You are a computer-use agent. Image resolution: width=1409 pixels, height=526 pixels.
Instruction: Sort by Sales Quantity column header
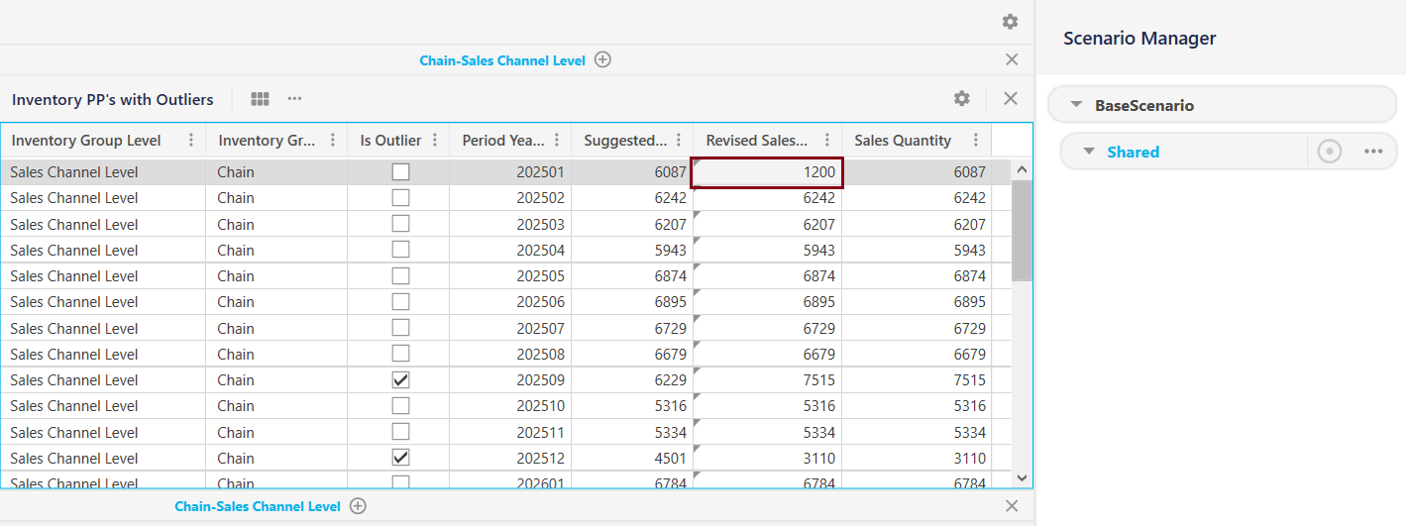point(903,141)
